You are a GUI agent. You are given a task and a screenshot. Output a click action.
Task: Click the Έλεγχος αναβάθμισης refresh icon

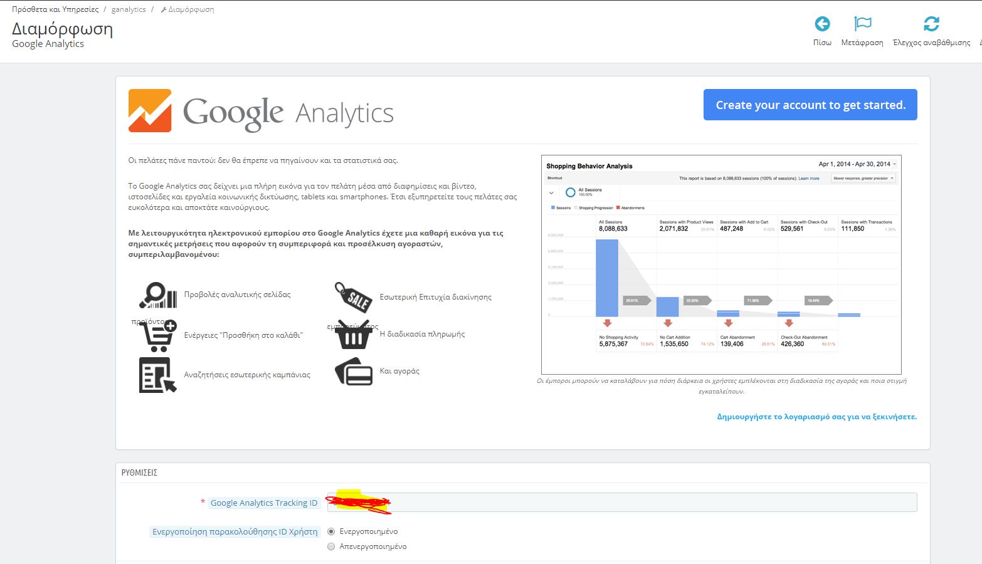coord(931,24)
